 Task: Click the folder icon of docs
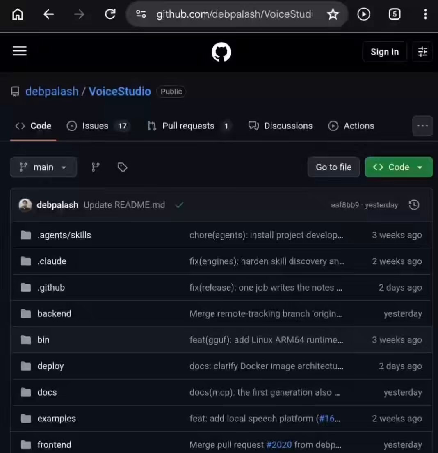point(26,392)
